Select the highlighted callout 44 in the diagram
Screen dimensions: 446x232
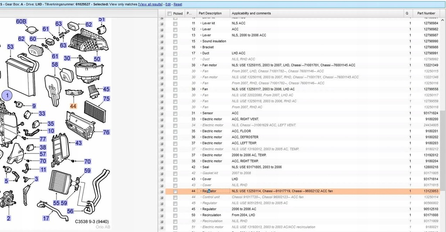73,106
